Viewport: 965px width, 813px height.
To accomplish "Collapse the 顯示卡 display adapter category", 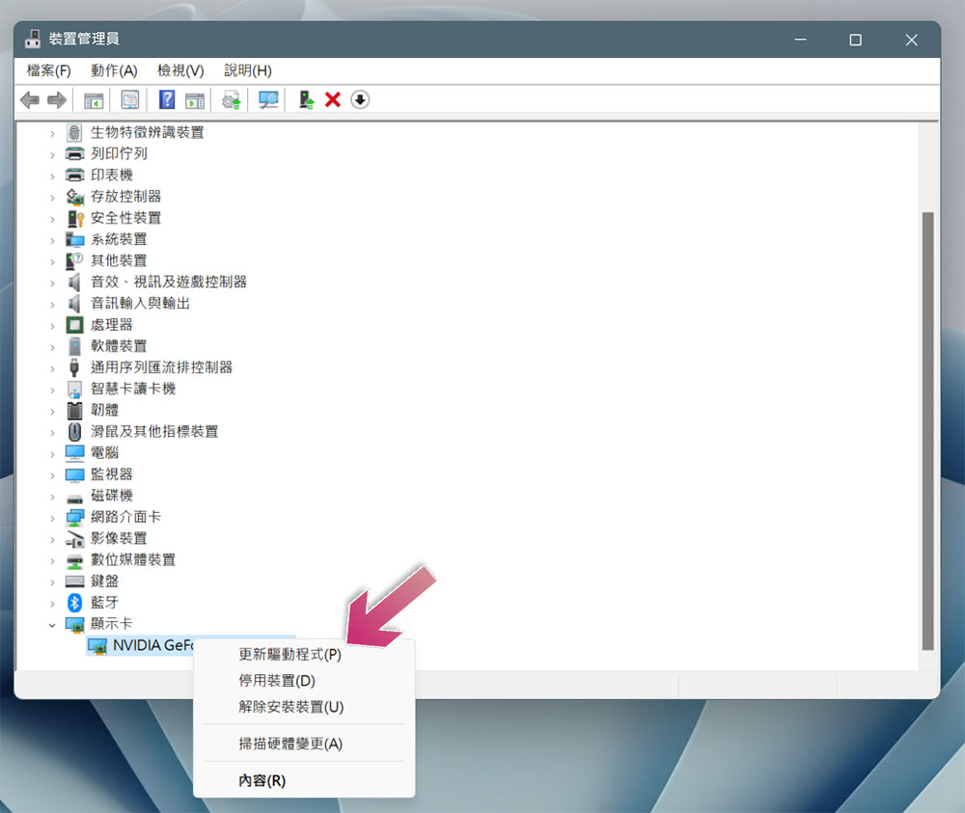I will pos(52,625).
